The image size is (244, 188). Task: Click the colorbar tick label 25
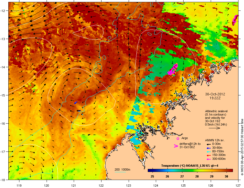pos(152,176)
